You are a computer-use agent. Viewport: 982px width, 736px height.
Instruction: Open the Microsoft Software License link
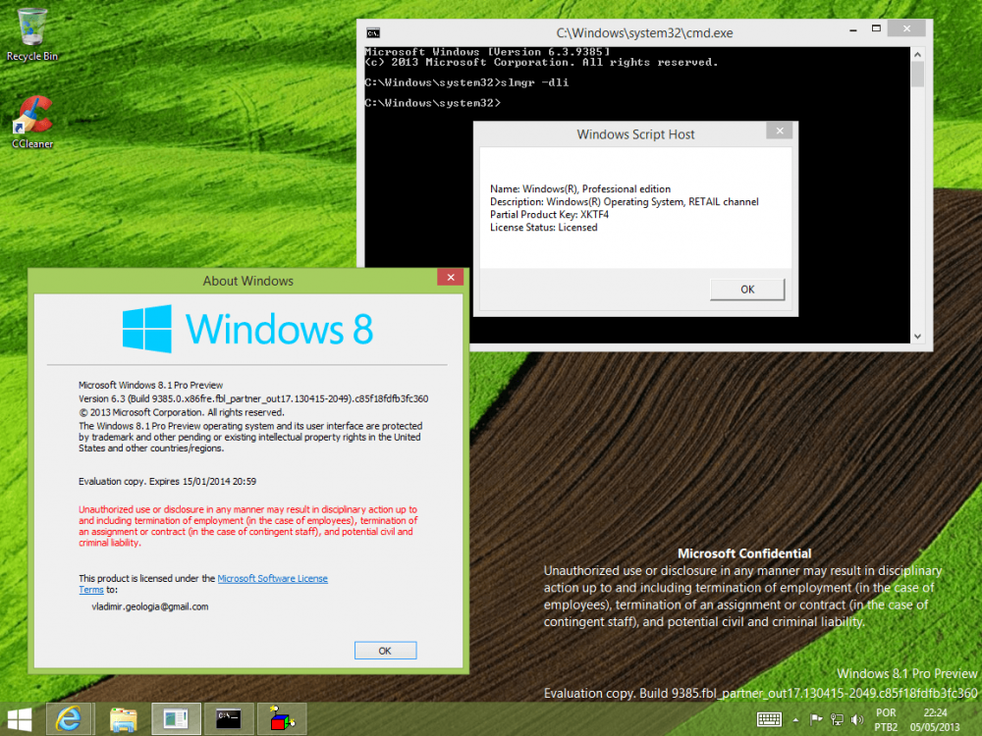pos(272,578)
